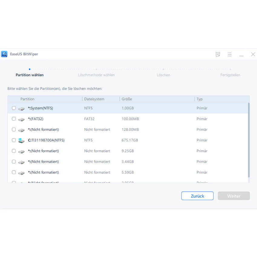Open the feedback note icon in title bar
Image resolution: width=257 pixels, height=257 pixels.
click(218, 54)
